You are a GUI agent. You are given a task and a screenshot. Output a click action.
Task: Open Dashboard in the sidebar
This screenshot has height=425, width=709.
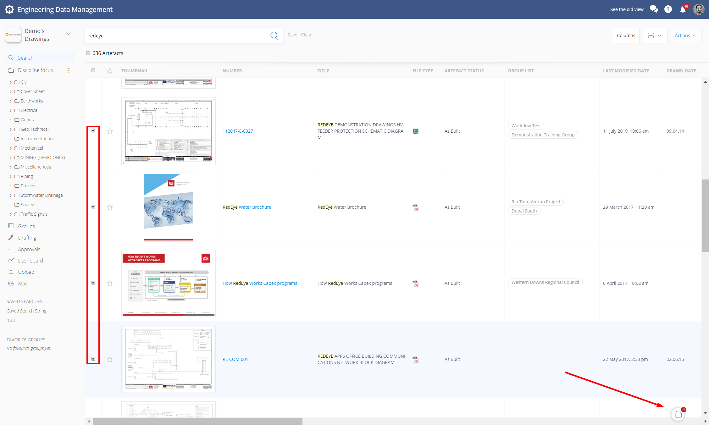tap(30, 261)
